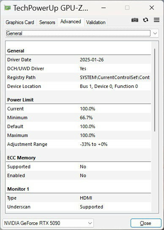Click Bus 1, Device 0, Function 0 value
Screen dimensions: 164x230
tap(109, 86)
